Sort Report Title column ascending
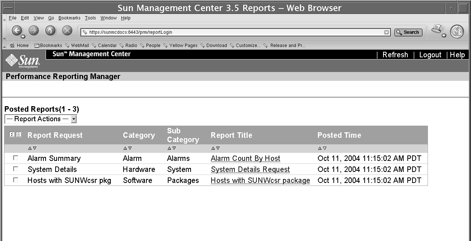This screenshot has height=241, width=471. [x=213, y=148]
